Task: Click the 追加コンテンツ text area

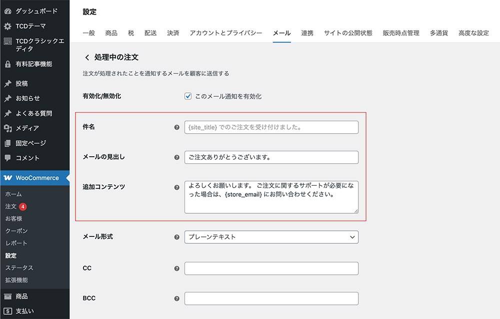Action: [x=271, y=197]
